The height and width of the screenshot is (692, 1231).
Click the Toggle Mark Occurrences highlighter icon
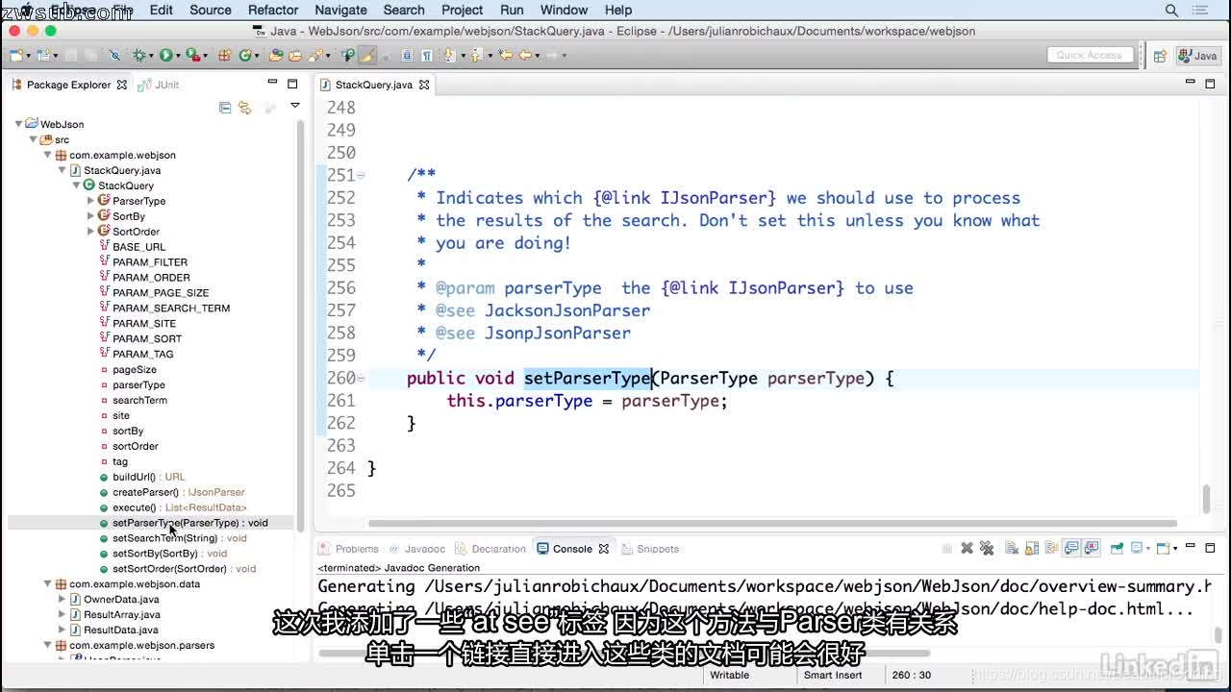[x=367, y=55]
